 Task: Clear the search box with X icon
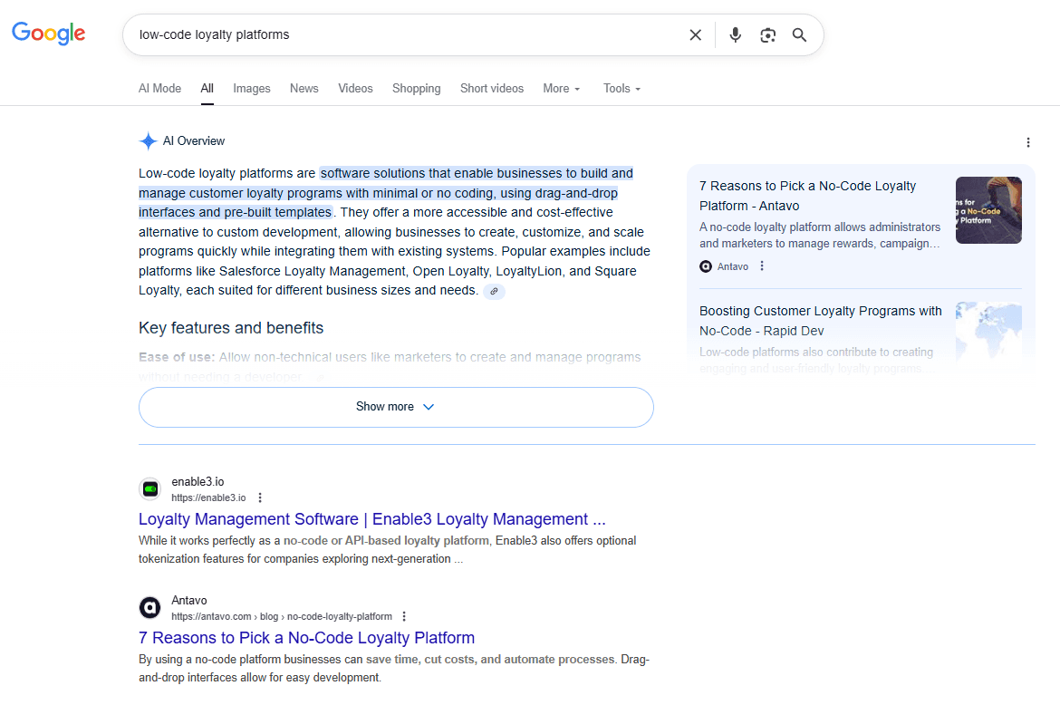[695, 35]
